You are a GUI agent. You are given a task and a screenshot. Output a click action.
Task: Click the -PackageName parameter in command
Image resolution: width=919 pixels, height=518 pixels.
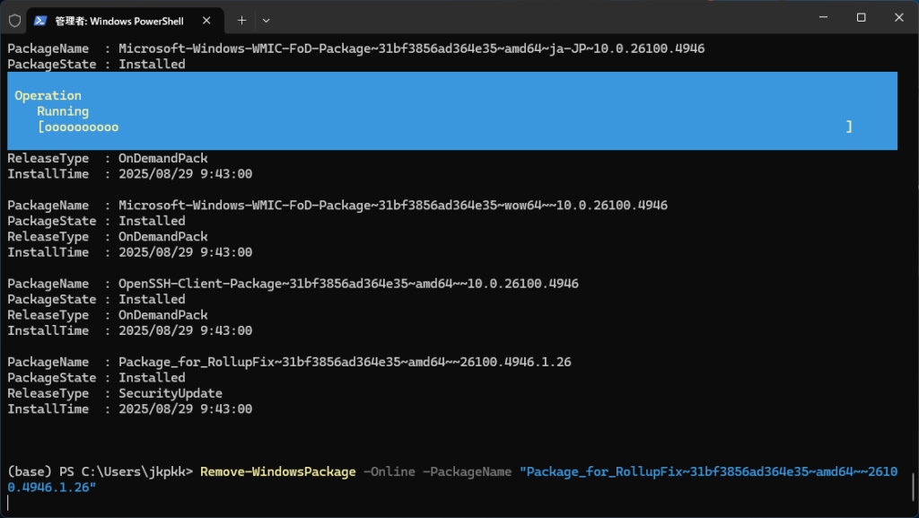(x=467, y=471)
